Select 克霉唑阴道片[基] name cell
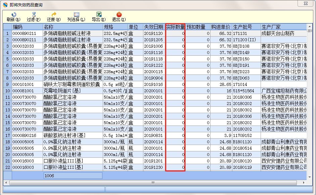This screenshot has height=195, width=316. (x=73, y=91)
